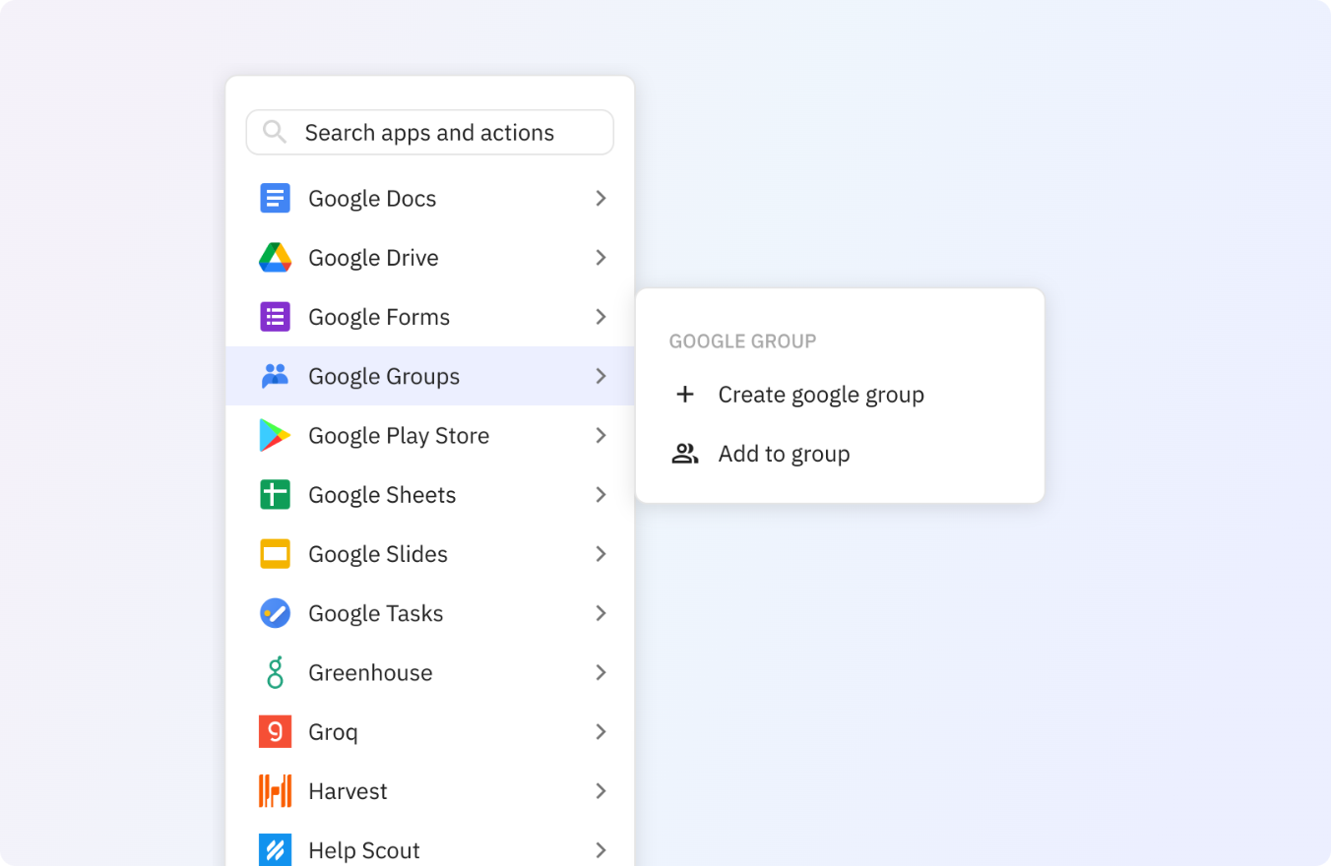
Task: Click the Help Scout logo icon
Action: [275, 850]
